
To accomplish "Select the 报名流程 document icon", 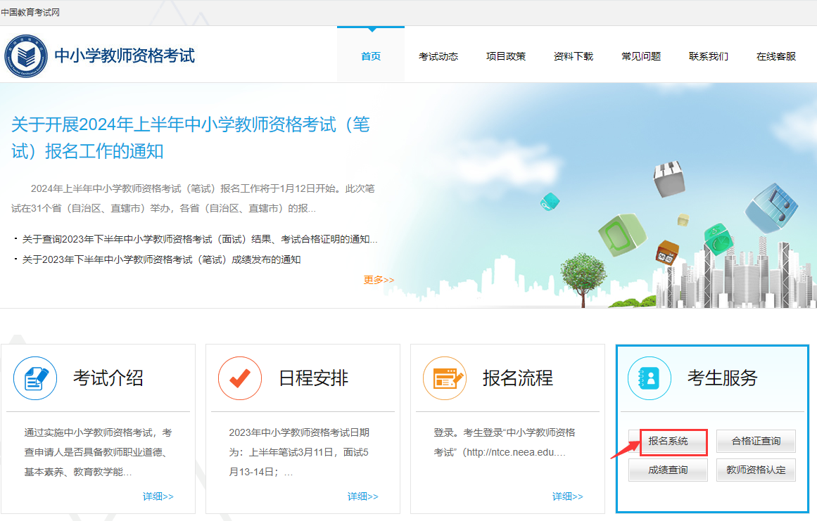I will click(x=445, y=378).
